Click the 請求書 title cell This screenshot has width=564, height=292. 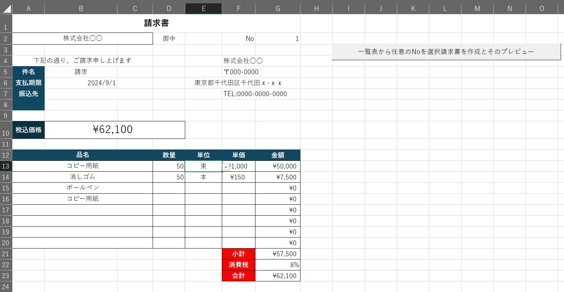pyautogui.click(x=156, y=23)
